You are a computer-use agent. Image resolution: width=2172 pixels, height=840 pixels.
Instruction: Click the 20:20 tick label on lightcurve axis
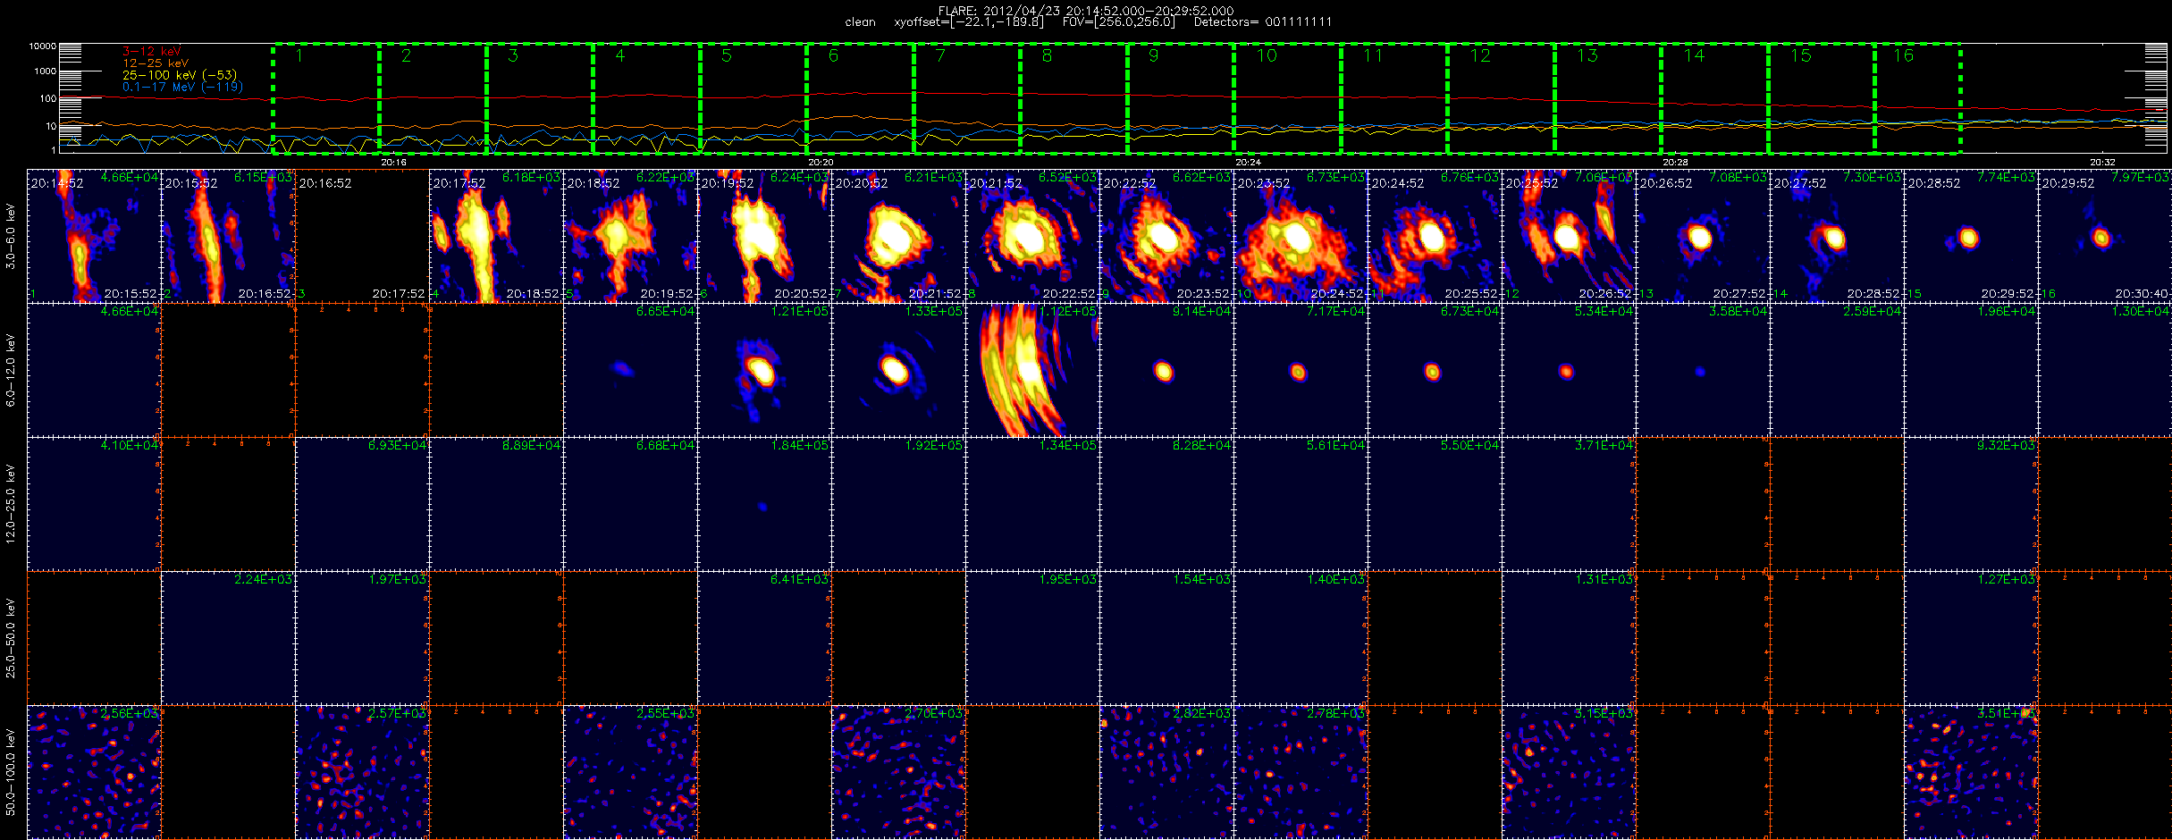(821, 163)
